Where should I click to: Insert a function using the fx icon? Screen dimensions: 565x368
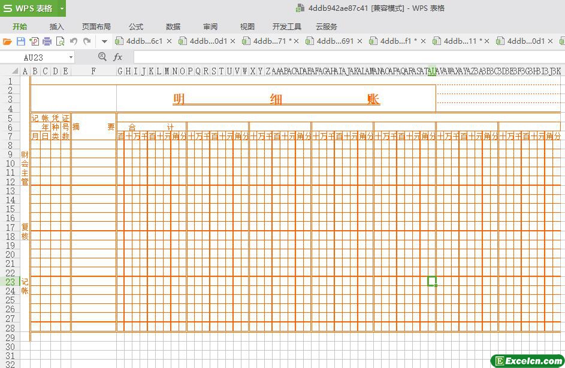117,57
